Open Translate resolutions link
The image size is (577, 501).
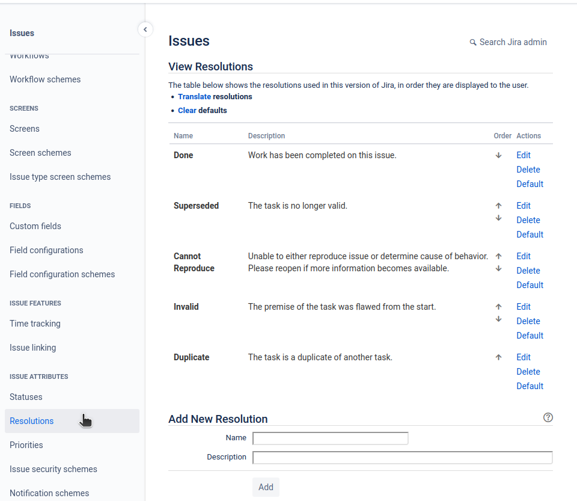tap(194, 96)
